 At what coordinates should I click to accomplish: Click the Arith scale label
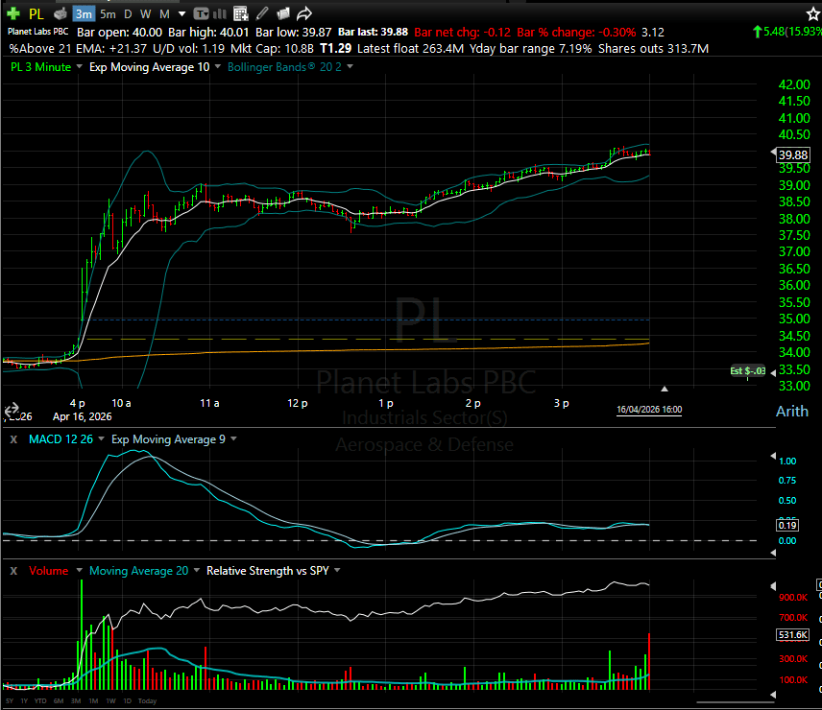pyautogui.click(x=791, y=412)
